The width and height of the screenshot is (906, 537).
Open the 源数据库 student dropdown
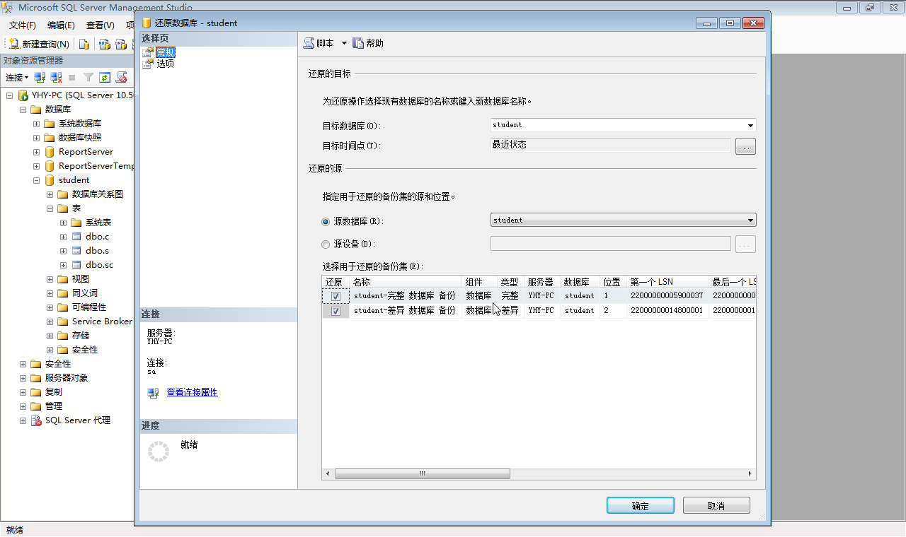pos(750,220)
